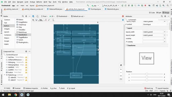Activate pan hand tool
This screenshot has width=172, height=97.
(x=121, y=65)
